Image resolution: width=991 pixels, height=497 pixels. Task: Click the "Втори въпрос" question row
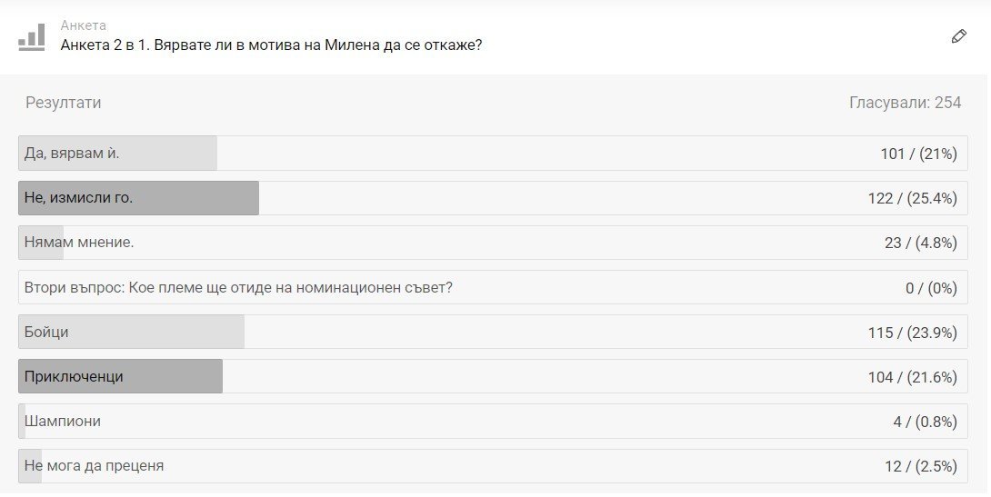(x=239, y=287)
